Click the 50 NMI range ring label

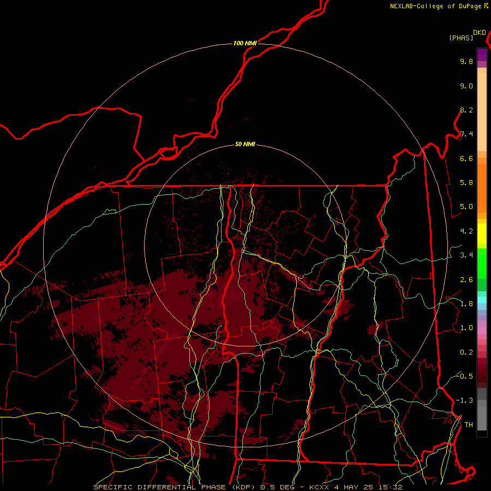coord(245,145)
